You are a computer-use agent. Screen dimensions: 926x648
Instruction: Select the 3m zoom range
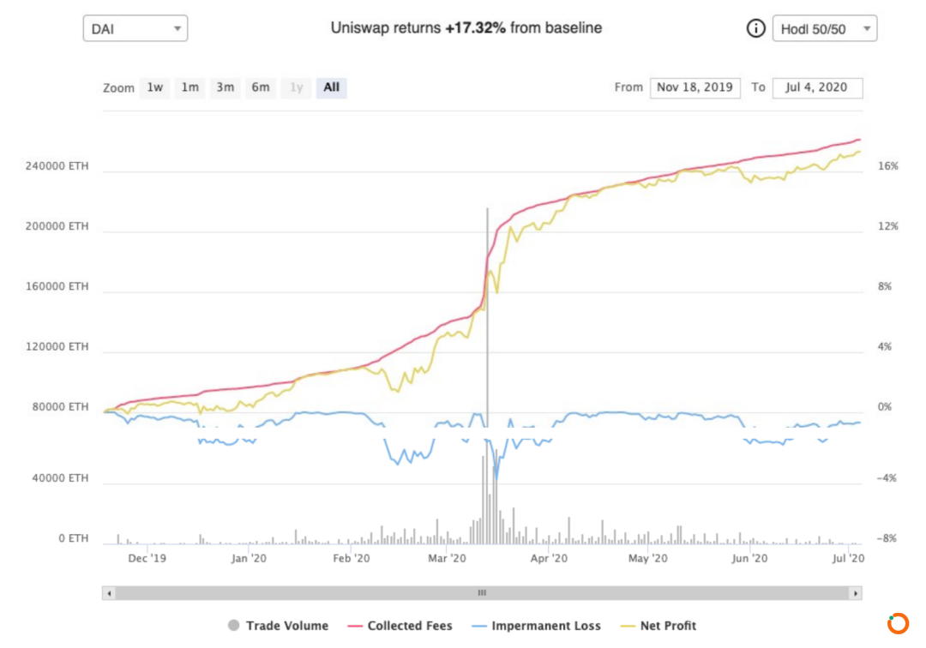click(x=225, y=87)
